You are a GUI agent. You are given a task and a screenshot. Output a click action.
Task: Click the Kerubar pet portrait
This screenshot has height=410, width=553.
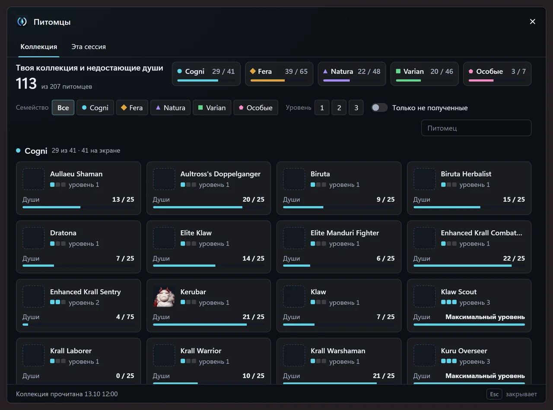coord(164,297)
